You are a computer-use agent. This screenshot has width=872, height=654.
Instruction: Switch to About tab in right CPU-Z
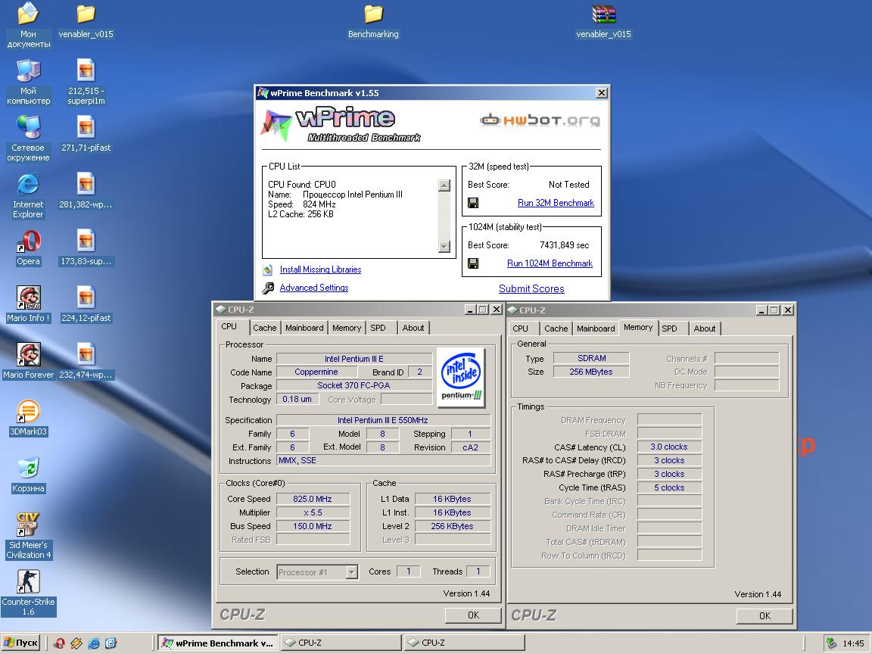pos(705,329)
